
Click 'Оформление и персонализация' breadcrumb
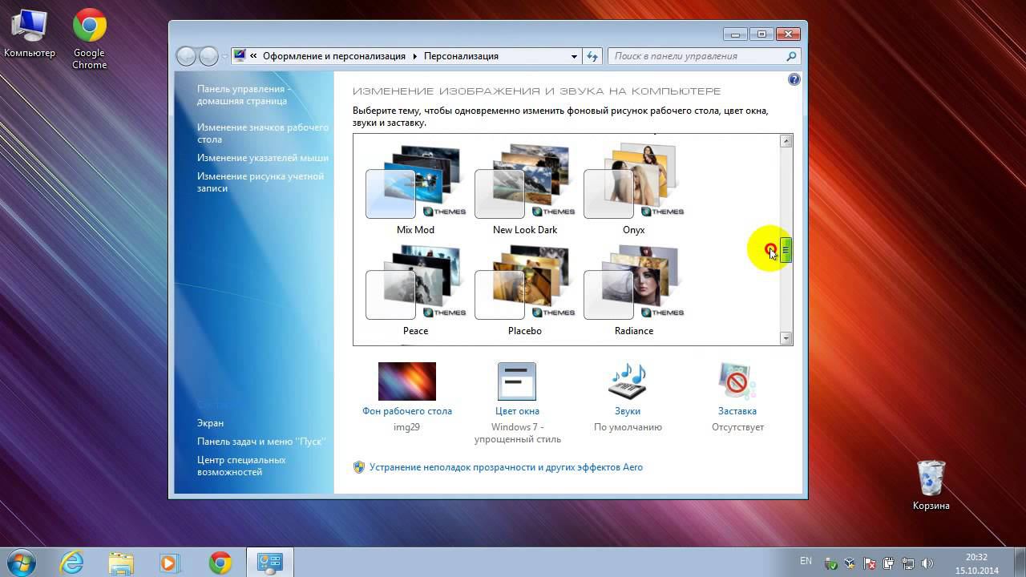tap(334, 56)
